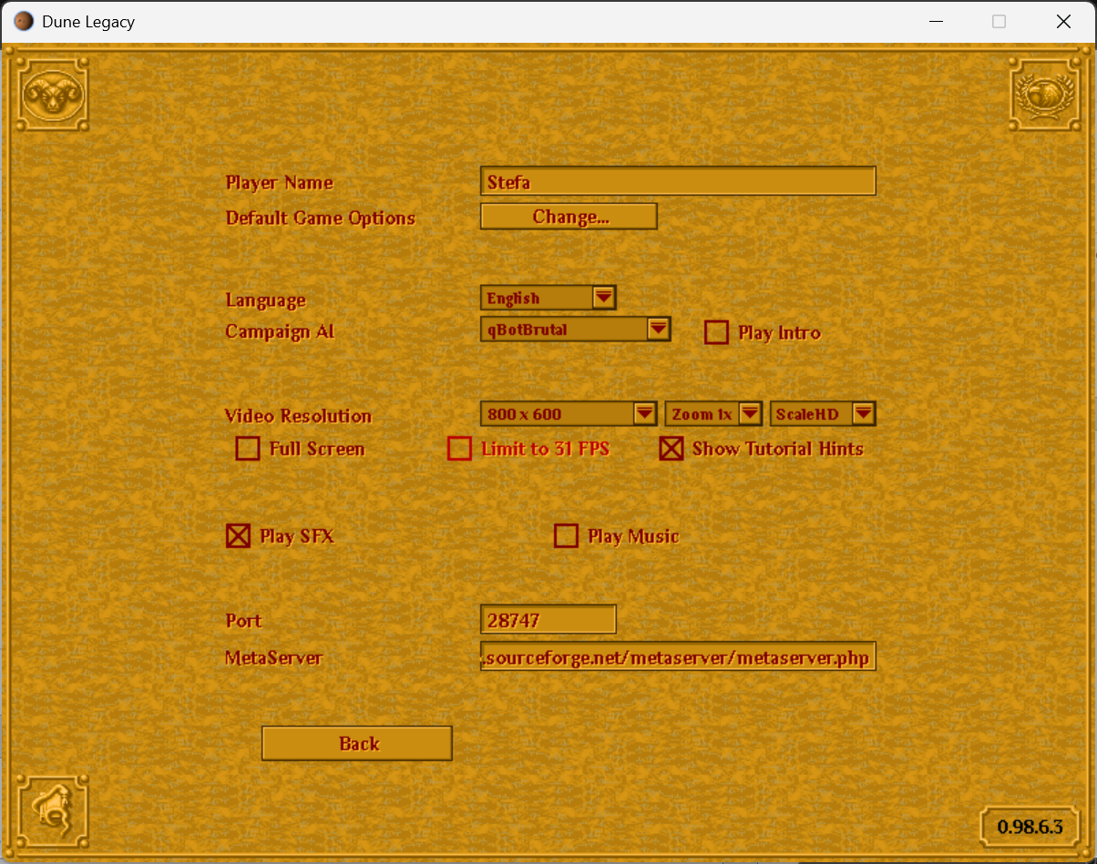The height and width of the screenshot is (864, 1097).
Task: Click the Back button
Action: [x=357, y=744]
